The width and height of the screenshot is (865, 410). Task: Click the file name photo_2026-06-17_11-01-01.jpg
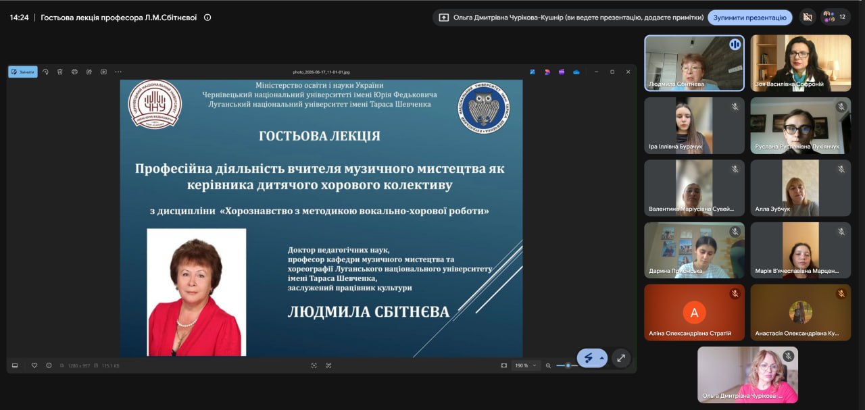click(x=321, y=72)
